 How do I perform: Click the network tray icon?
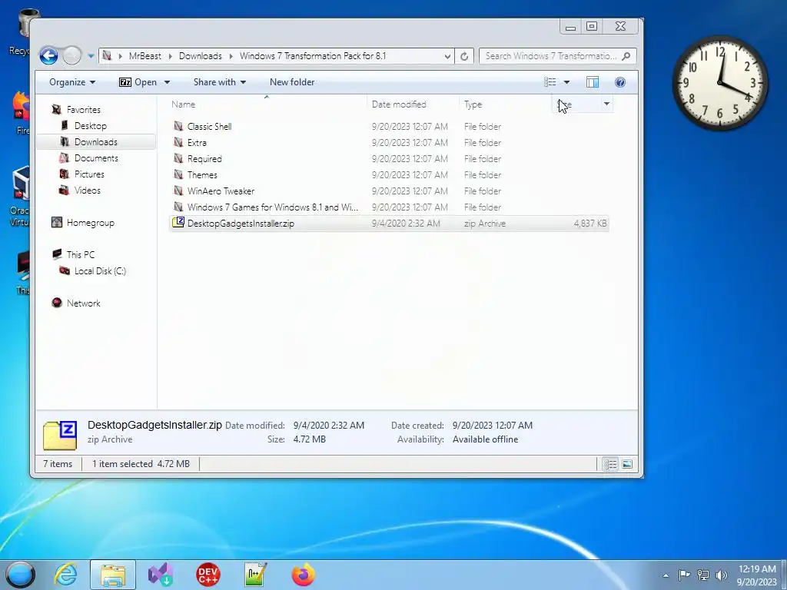coord(702,575)
